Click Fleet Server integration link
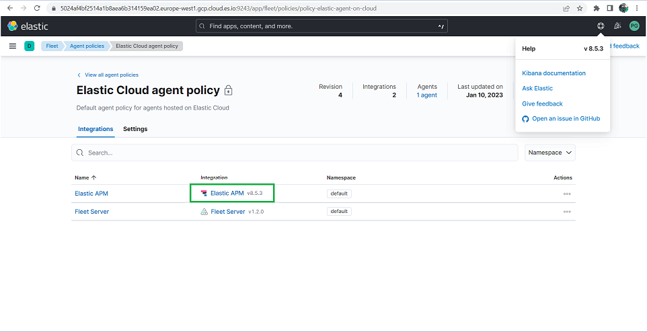The height and width of the screenshot is (332, 647). (x=228, y=212)
